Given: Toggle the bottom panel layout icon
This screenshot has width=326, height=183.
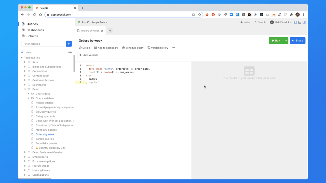Looking at the screenshot, I should pyautogui.click(x=300, y=22).
